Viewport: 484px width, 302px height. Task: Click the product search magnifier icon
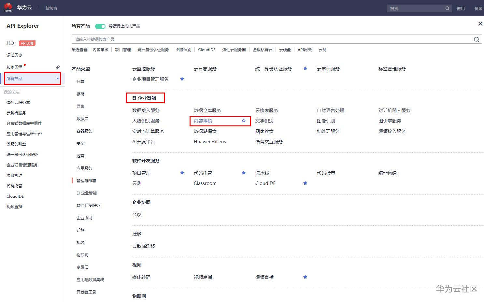click(x=476, y=39)
